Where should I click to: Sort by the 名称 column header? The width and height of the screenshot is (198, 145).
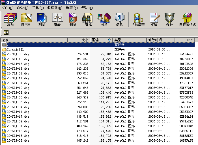click(x=34, y=40)
